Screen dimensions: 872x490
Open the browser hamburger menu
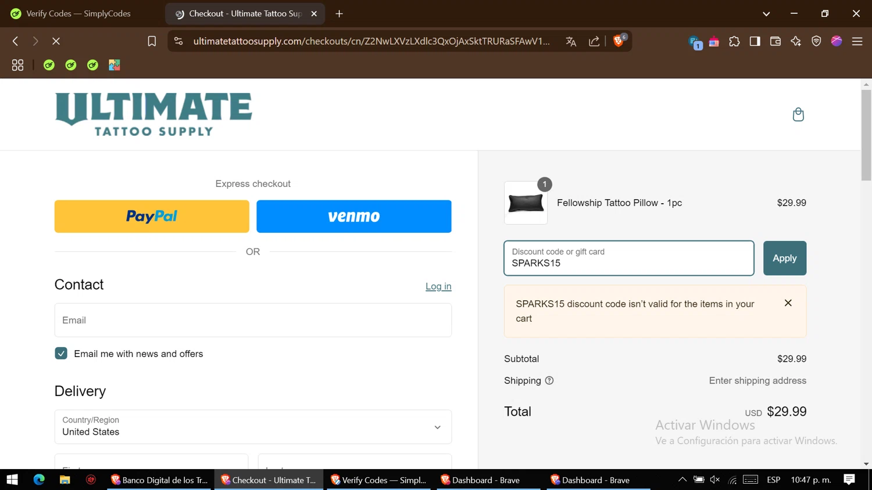[857, 41]
